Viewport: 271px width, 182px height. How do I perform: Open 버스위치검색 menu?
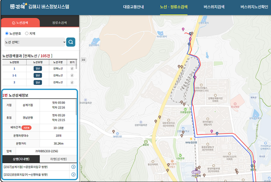coord(214,7)
